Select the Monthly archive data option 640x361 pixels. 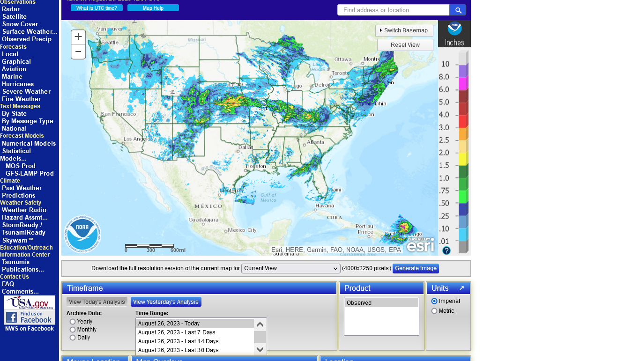click(x=73, y=330)
